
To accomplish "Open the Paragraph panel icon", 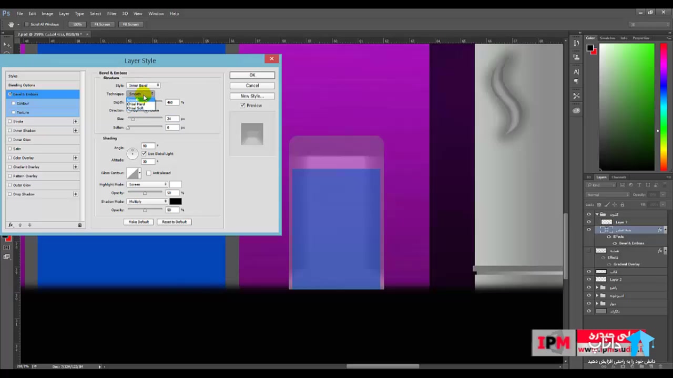I will pyautogui.click(x=576, y=81).
